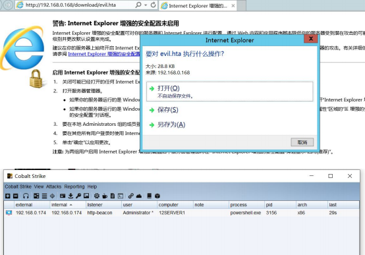This screenshot has width=365, height=255.
Task: Open downloaded files arrow icon
Action: coord(70,196)
